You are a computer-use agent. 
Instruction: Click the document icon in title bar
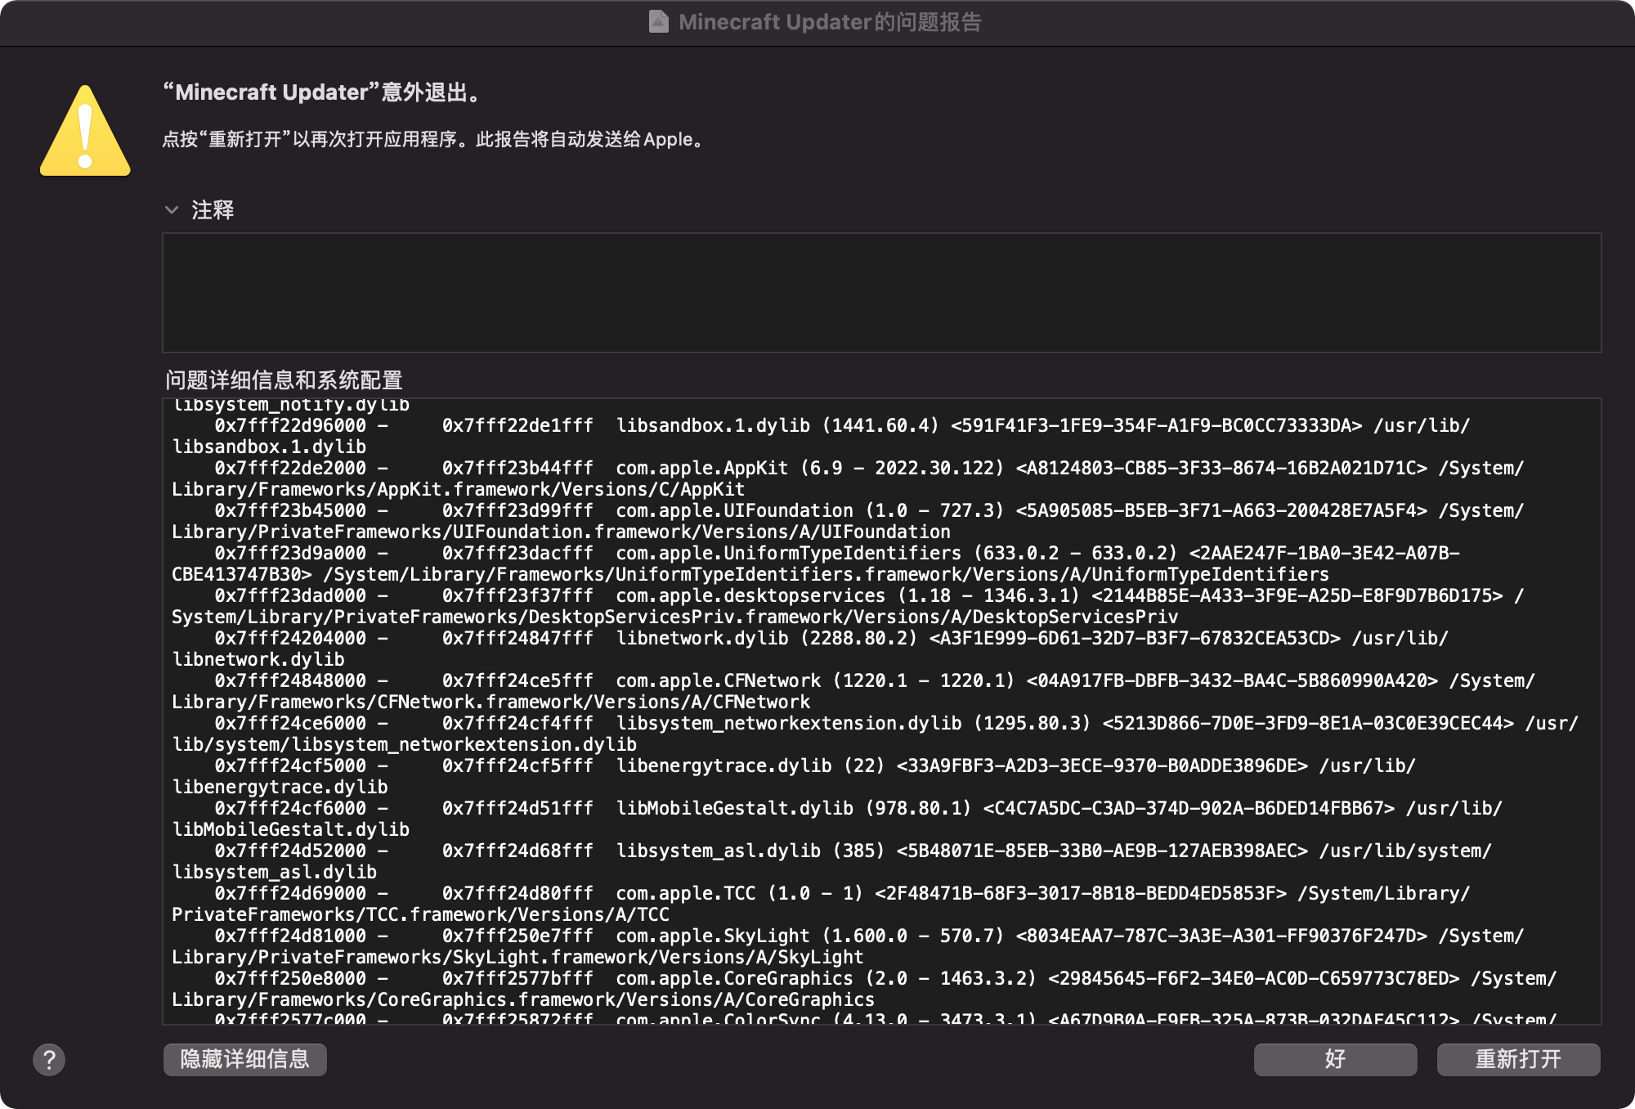coord(658,22)
